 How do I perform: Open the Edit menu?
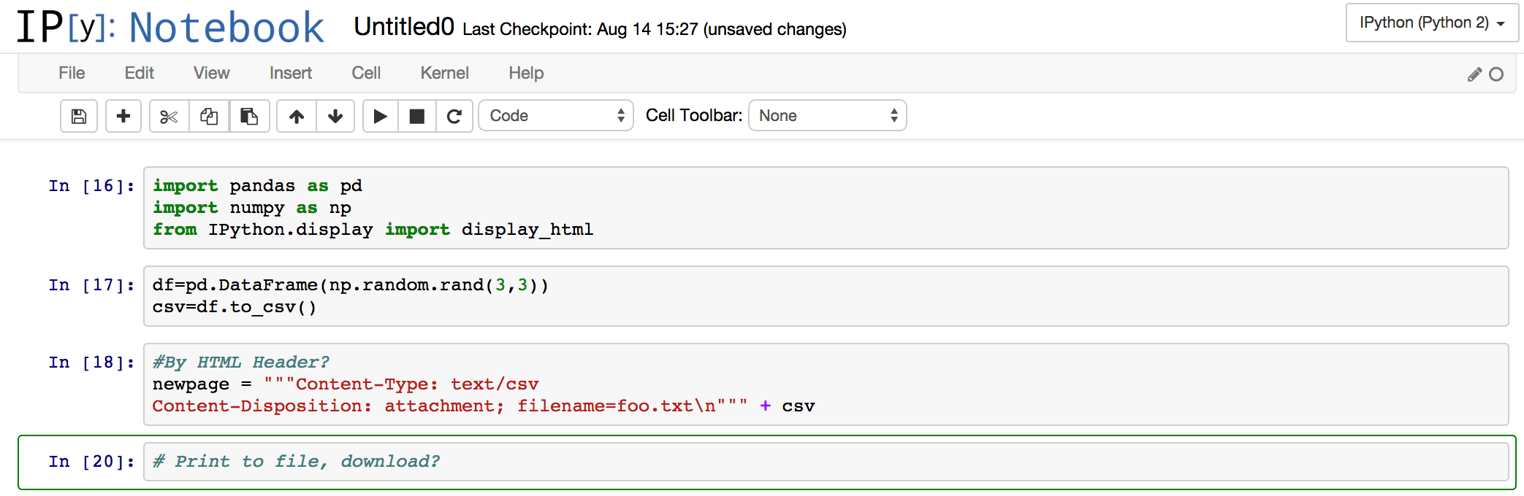139,73
